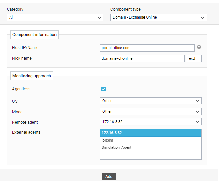
Task: Open the Component type dropdown
Action: (x=159, y=18)
